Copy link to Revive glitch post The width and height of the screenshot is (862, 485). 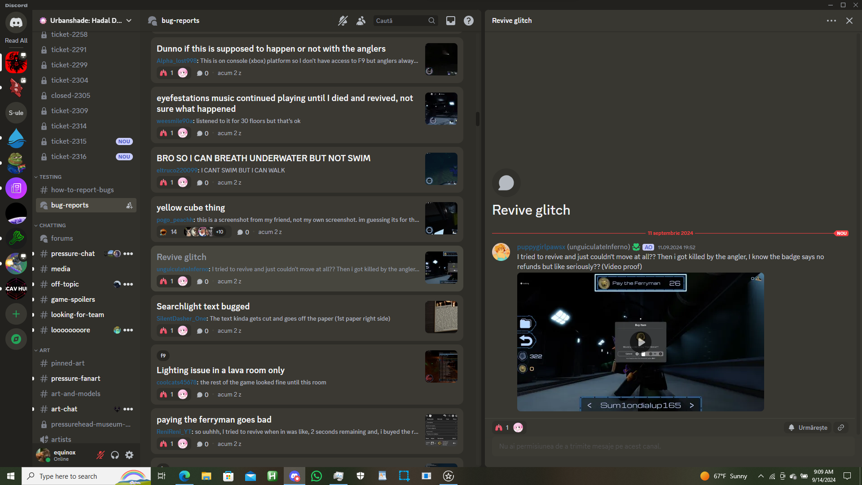coord(841,428)
